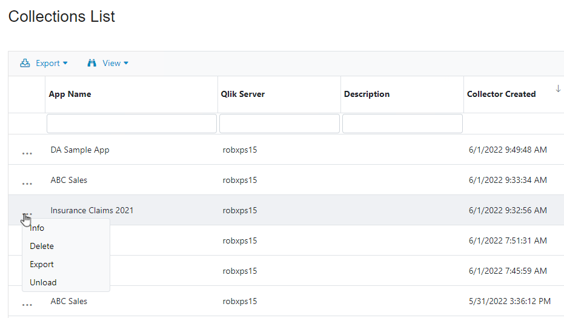Select the Insurance Claims 2021 row
Screen dimensions: 564x318
(x=92, y=210)
